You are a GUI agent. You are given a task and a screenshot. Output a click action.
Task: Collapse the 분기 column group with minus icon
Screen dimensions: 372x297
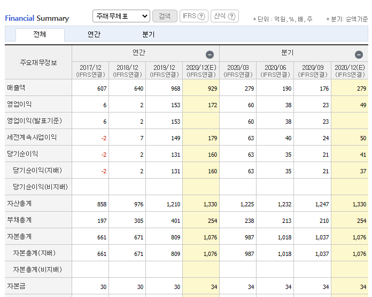click(359, 55)
